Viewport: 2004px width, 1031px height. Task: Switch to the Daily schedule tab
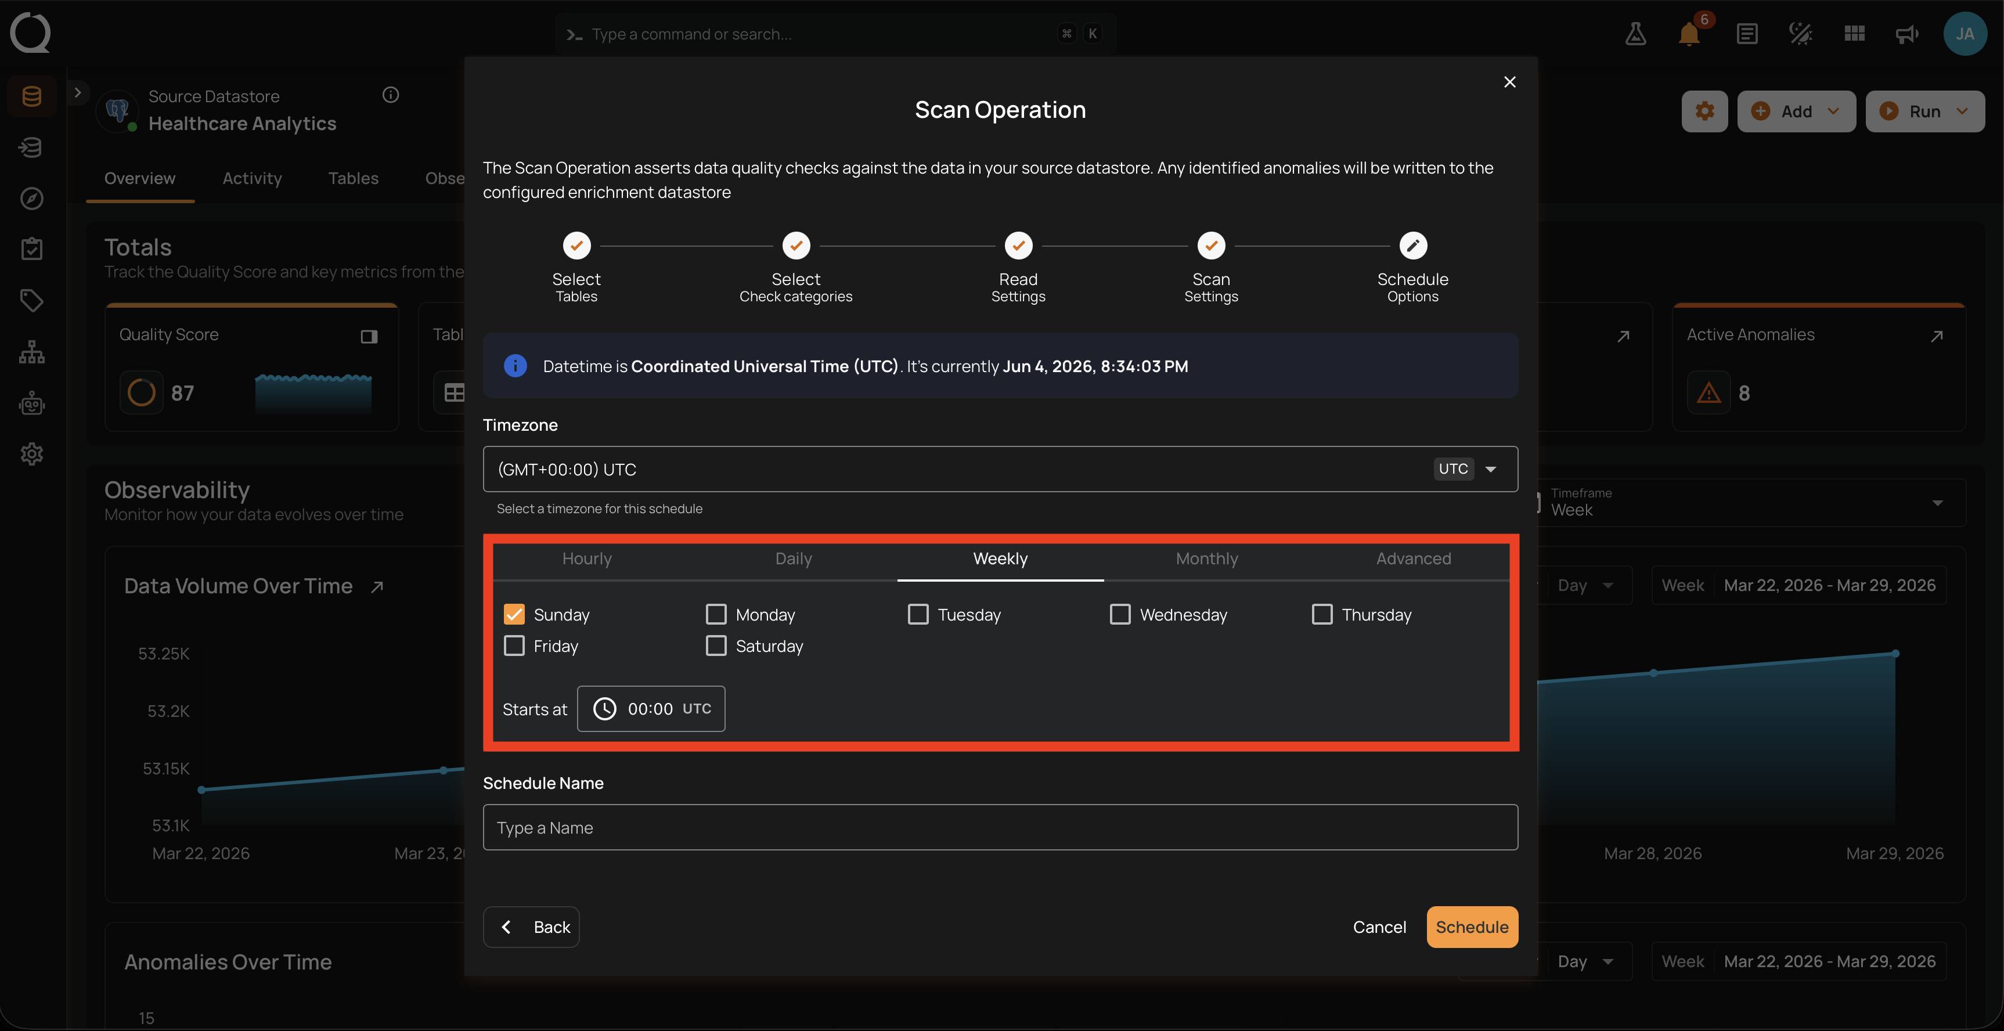pyautogui.click(x=794, y=558)
